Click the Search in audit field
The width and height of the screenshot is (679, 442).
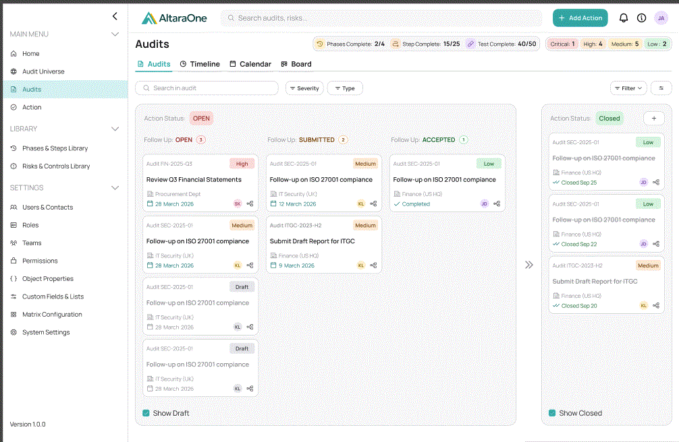[207, 88]
